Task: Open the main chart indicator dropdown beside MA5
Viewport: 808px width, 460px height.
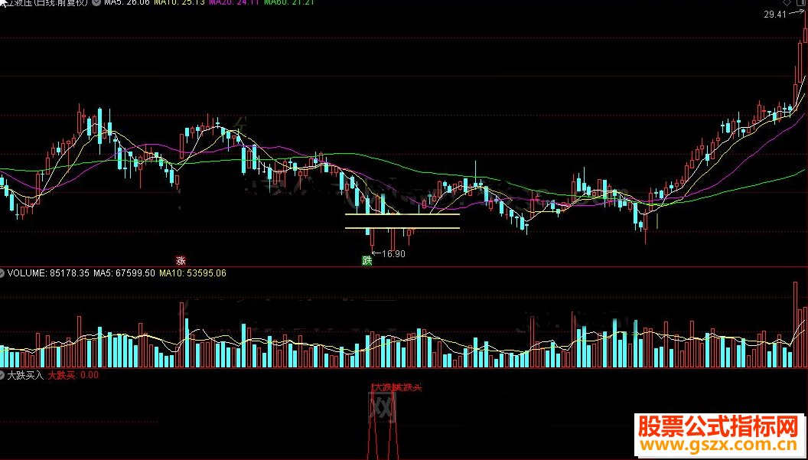Action: [96, 2]
